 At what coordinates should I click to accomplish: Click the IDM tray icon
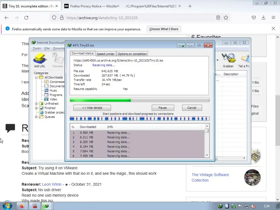220,206
